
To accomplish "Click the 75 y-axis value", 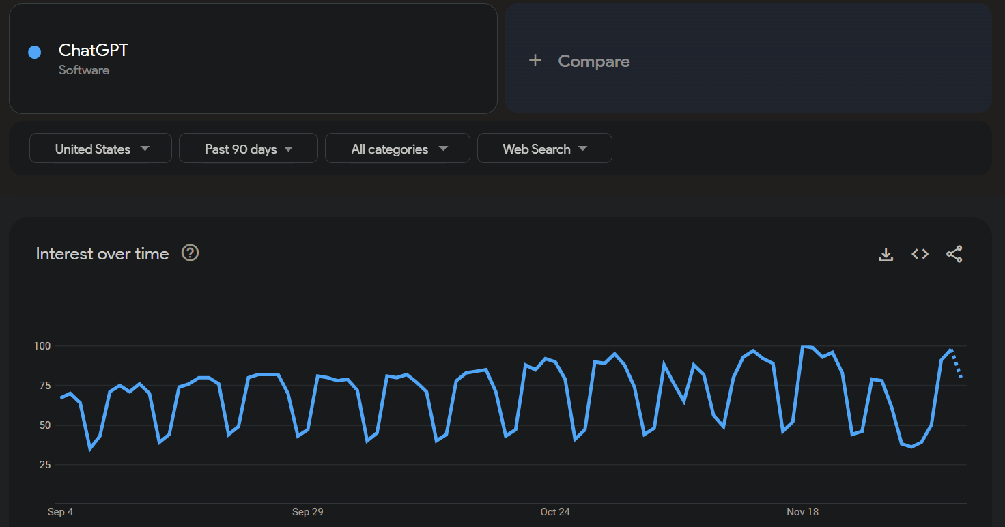I will 45,386.
